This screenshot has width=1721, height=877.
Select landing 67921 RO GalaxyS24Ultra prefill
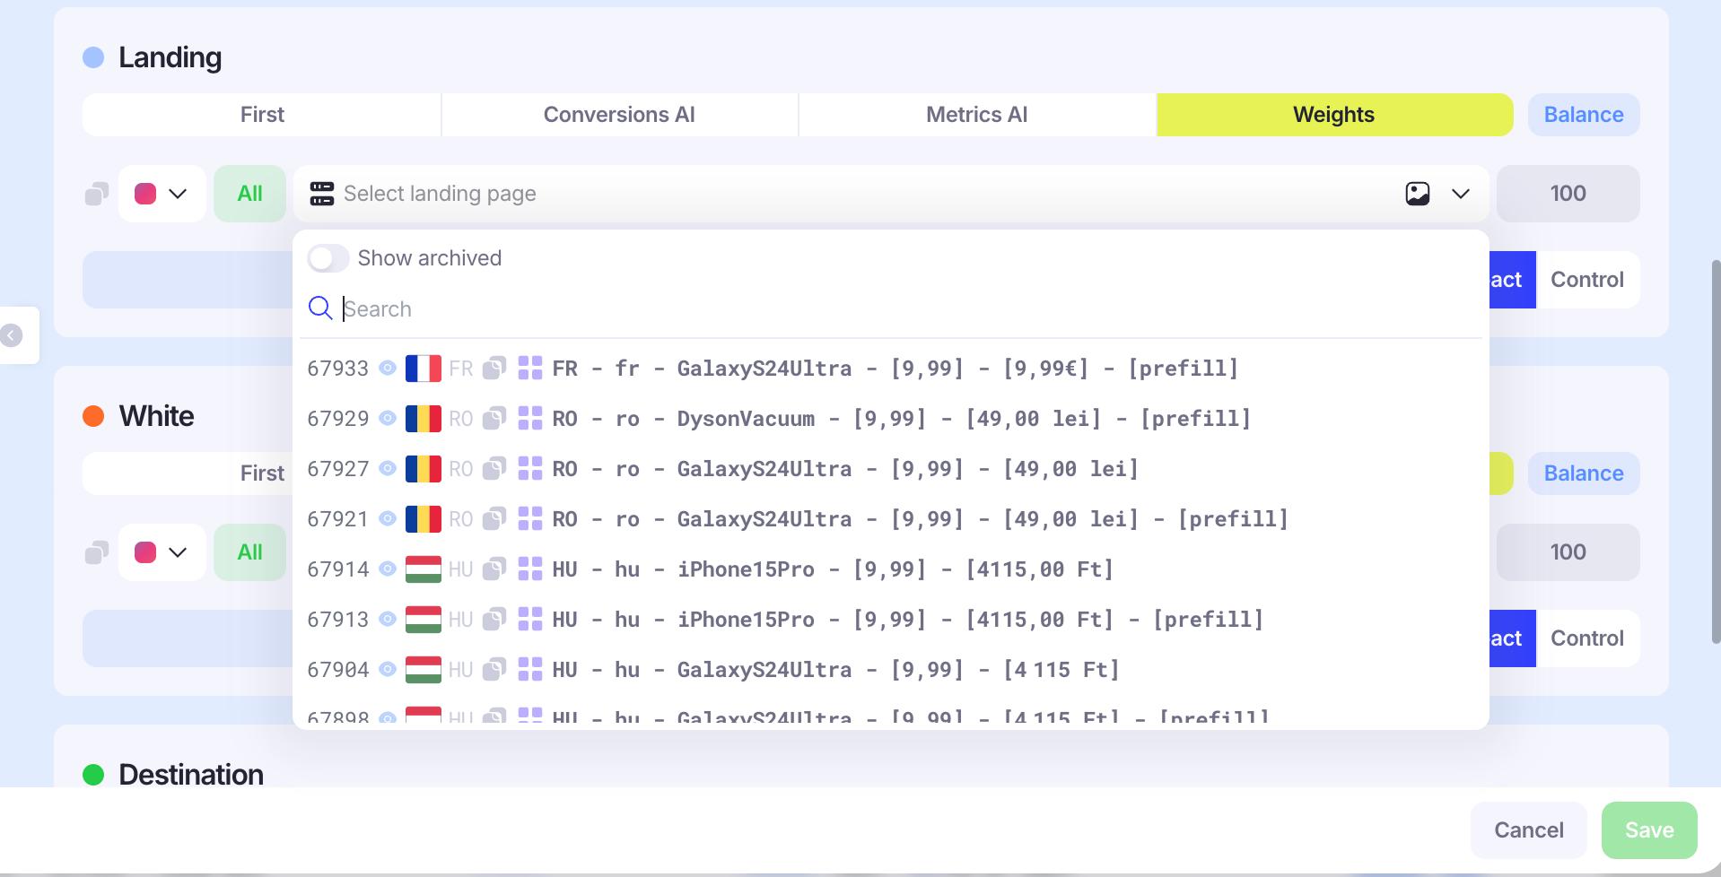891,519
